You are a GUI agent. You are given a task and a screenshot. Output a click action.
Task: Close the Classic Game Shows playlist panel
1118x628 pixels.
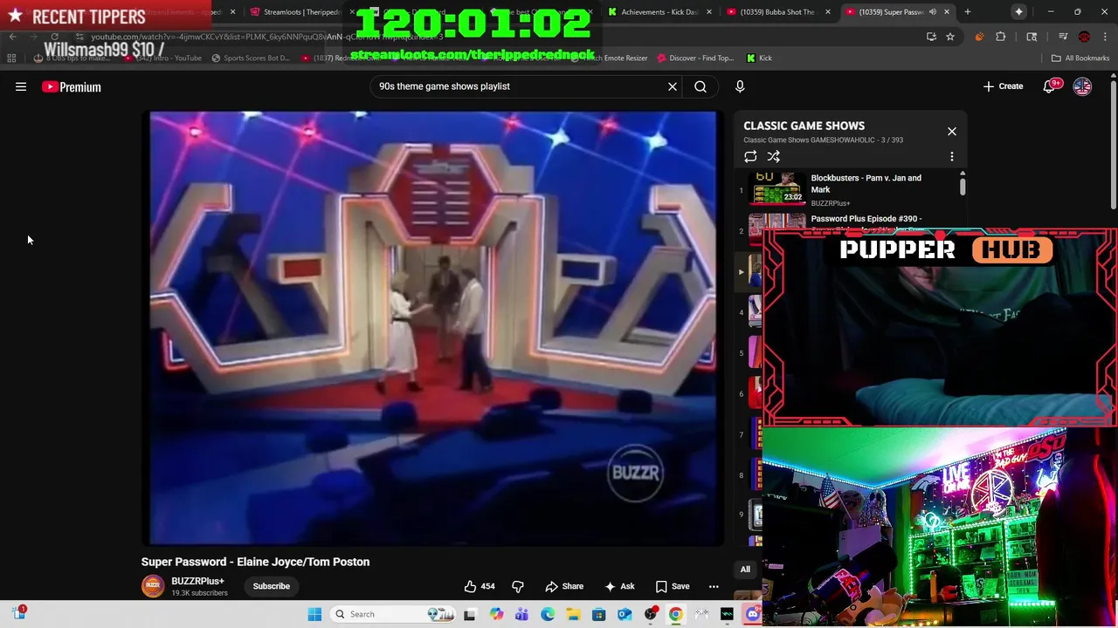pos(952,132)
